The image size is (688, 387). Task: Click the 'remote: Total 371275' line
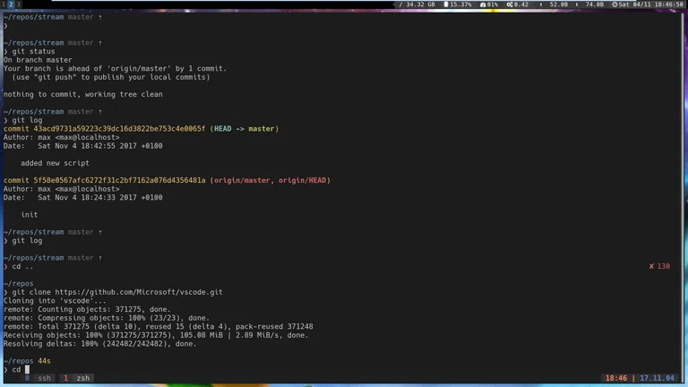coord(158,326)
